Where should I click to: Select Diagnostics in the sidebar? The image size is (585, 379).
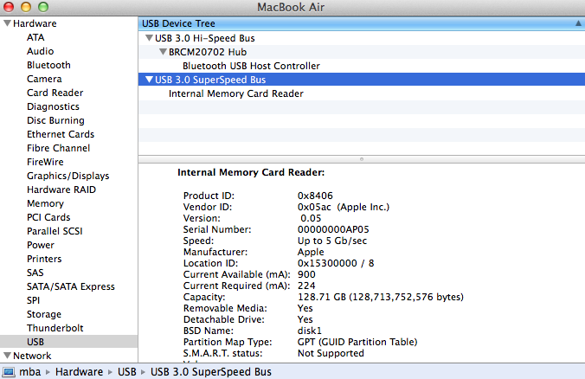click(53, 106)
